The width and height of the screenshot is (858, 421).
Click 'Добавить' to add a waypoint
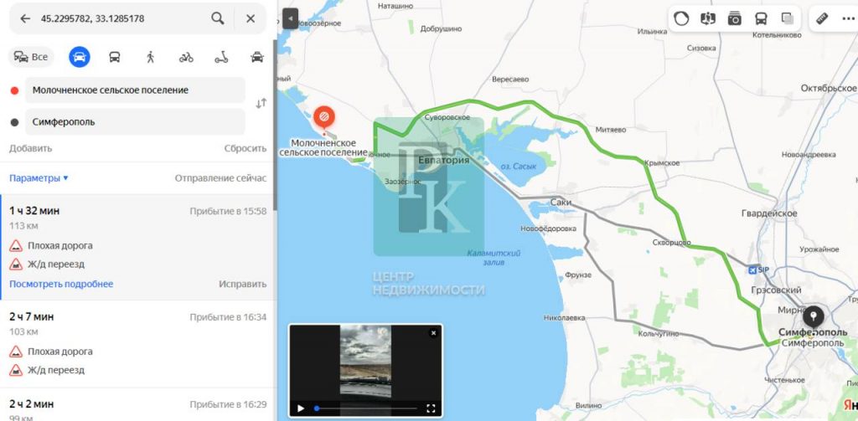31,148
